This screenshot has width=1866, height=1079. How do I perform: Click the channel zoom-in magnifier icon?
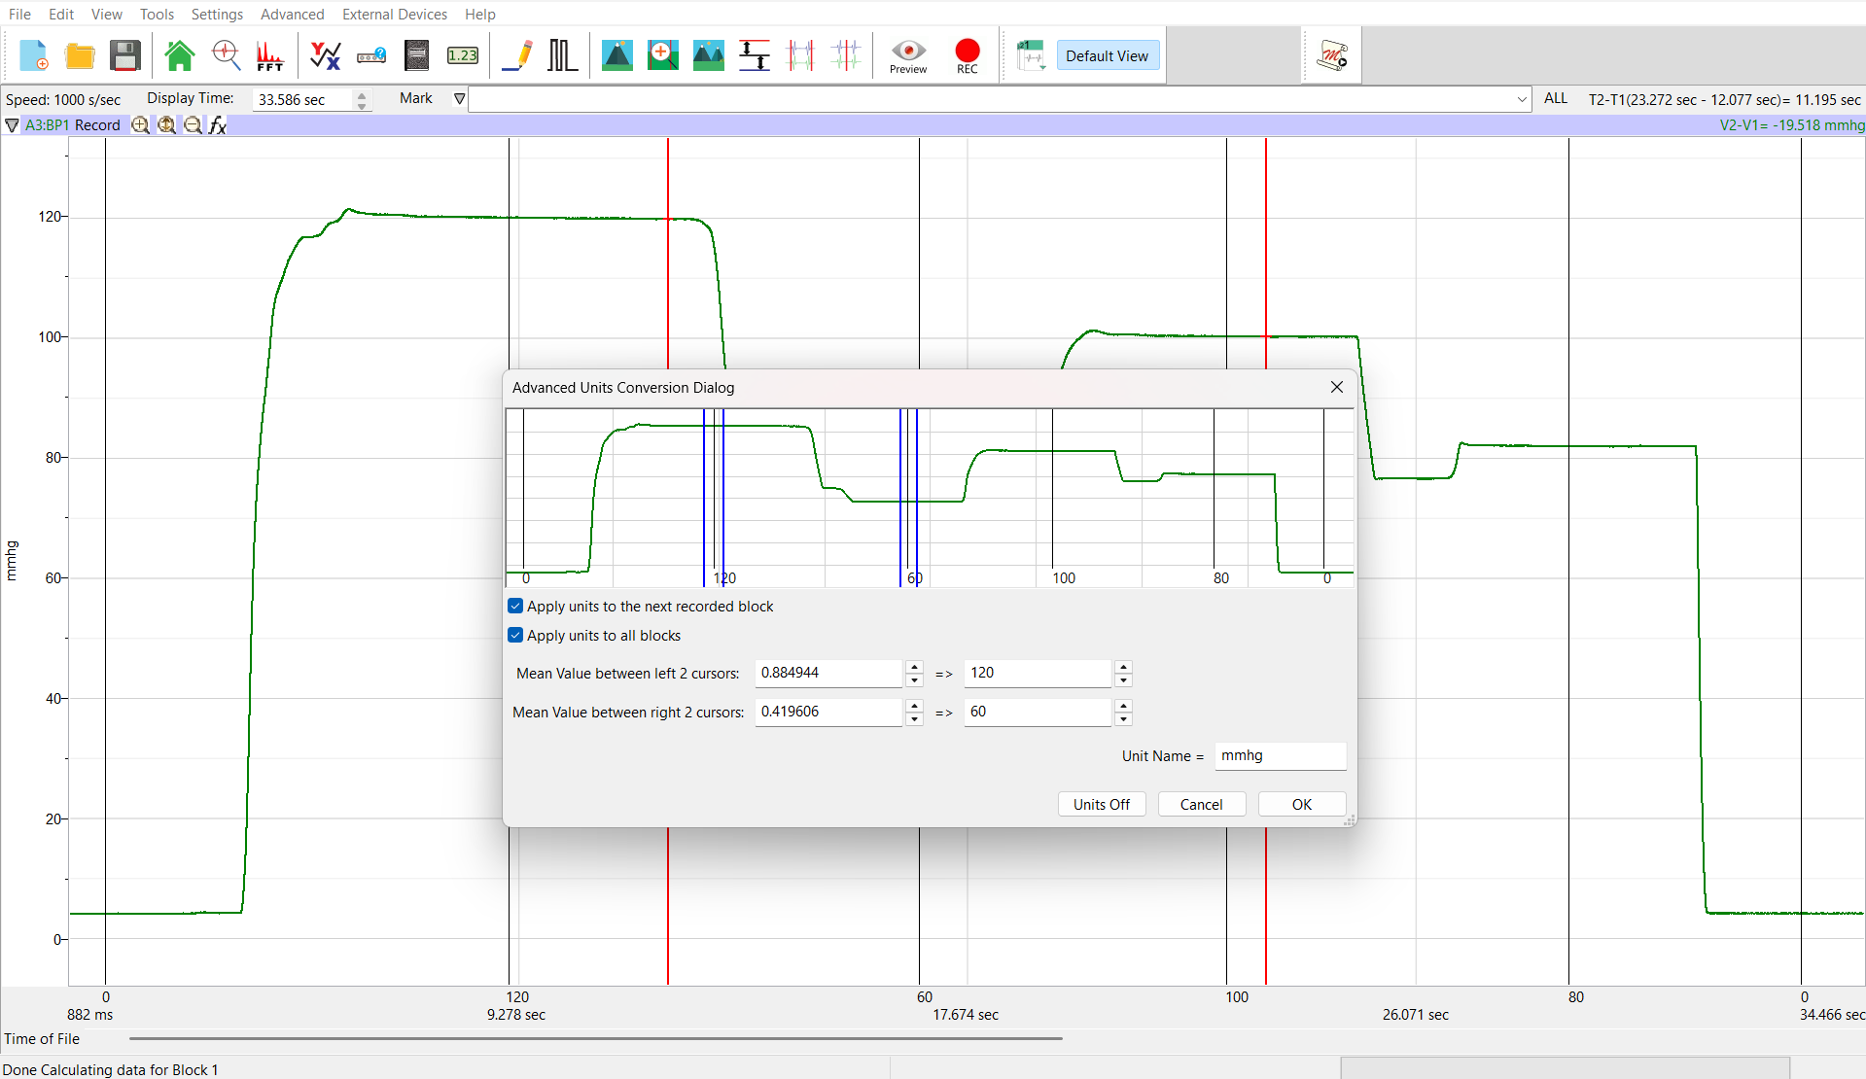coord(140,125)
